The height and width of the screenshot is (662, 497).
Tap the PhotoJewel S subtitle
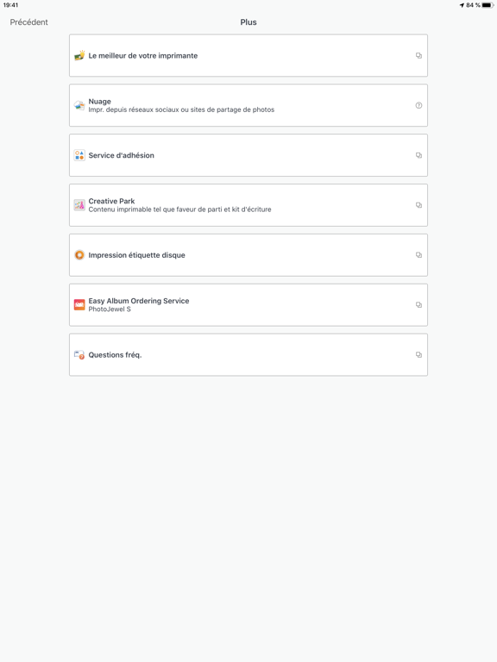pos(110,309)
